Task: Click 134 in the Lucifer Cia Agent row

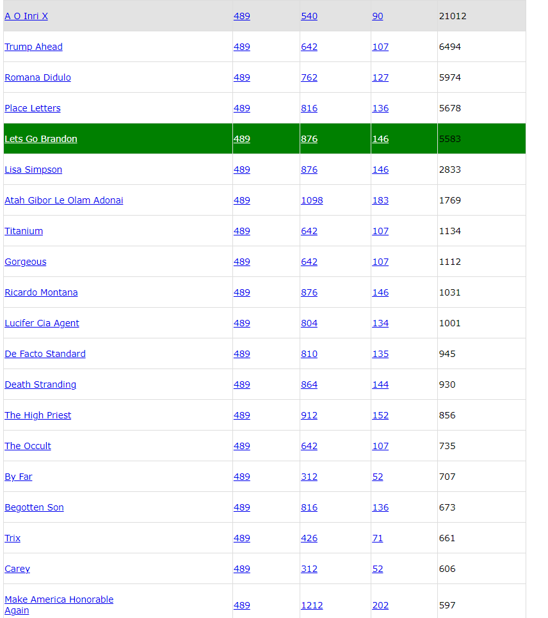Action: (380, 324)
